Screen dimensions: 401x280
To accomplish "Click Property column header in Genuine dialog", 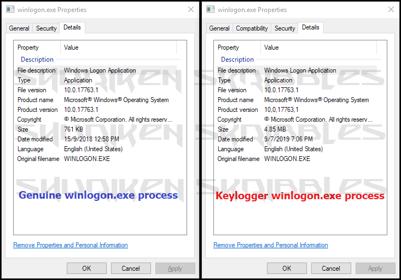I will point(28,47).
